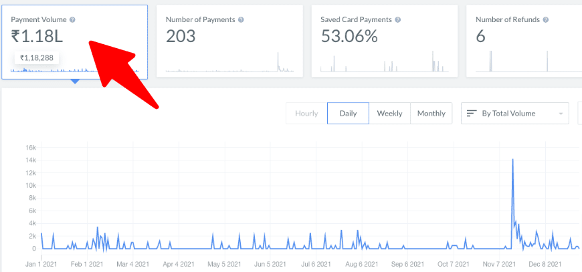
Task: Click the Mar 4 2021 axis label
Action: coord(132,264)
